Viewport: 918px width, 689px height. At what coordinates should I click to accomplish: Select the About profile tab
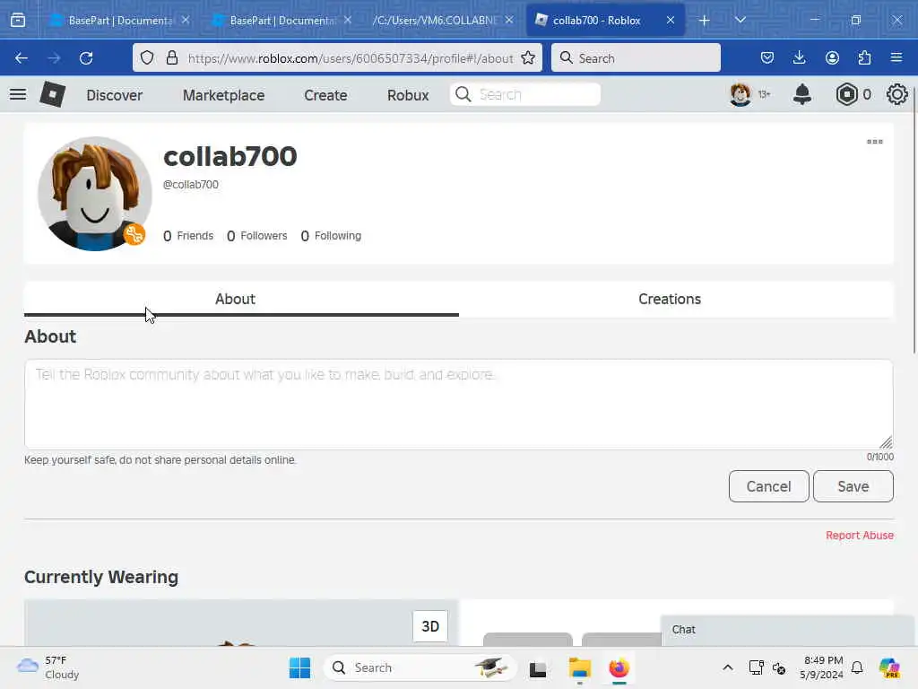pyautogui.click(x=241, y=300)
